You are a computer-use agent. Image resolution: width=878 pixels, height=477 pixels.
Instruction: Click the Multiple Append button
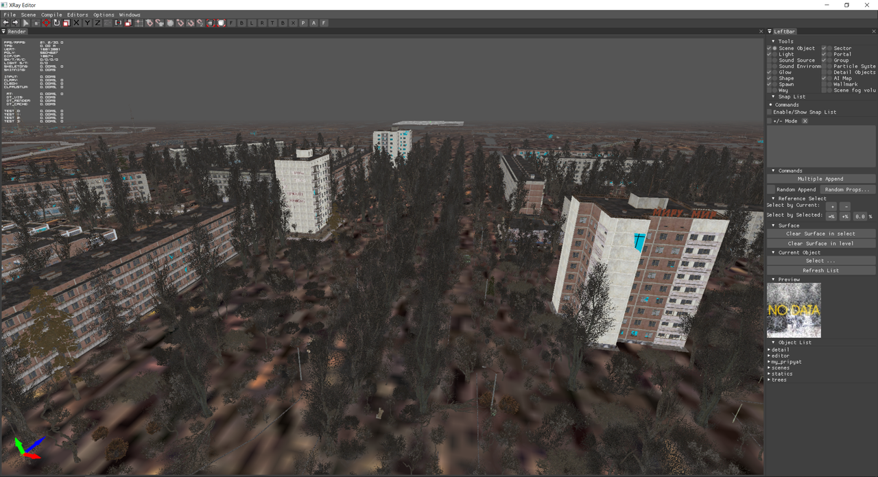[x=820, y=179]
